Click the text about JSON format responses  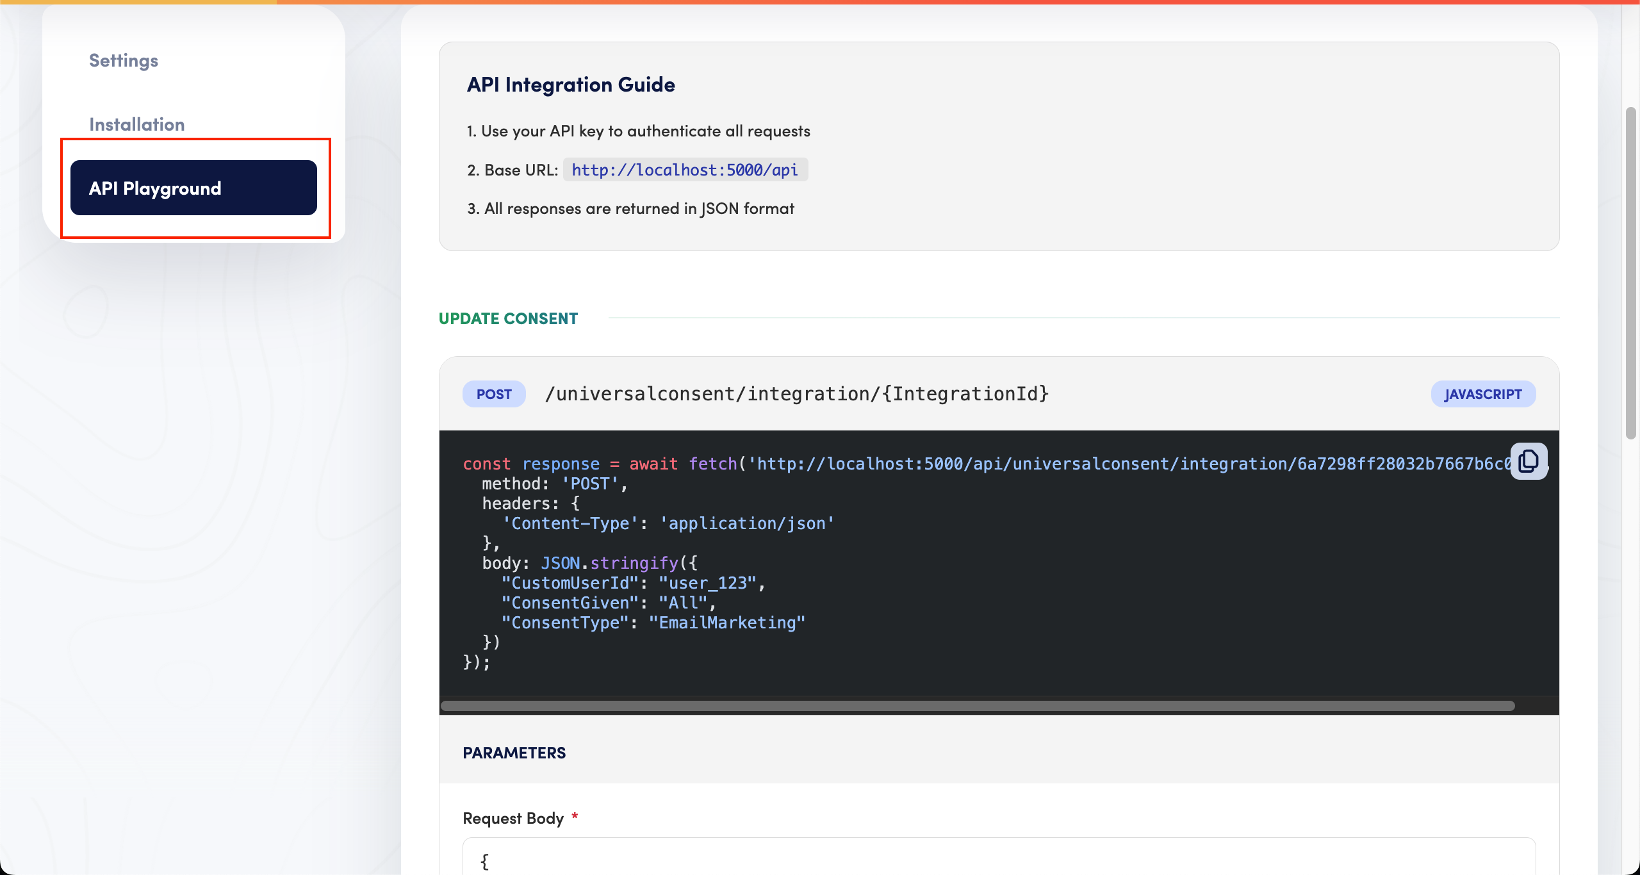630,208
